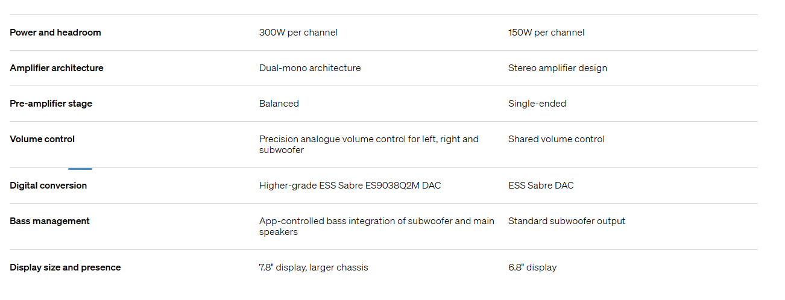Select the '300W per channel' cell
The height and width of the screenshot is (300, 785).
pyautogui.click(x=298, y=33)
